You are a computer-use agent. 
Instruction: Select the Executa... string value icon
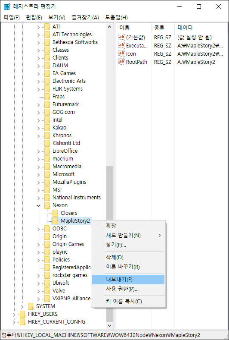122,45
